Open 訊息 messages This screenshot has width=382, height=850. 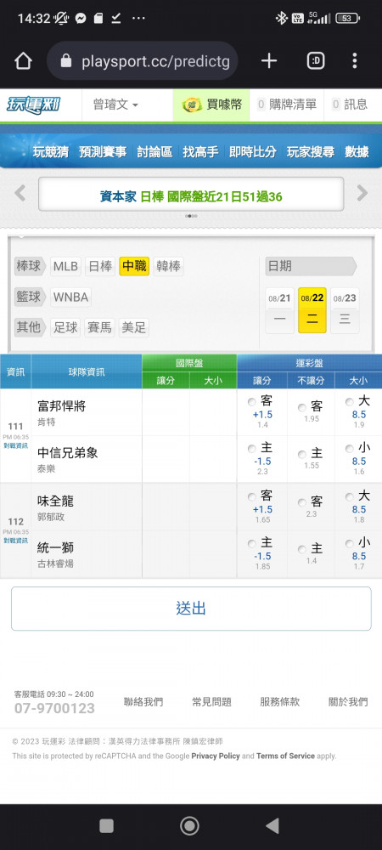(350, 105)
